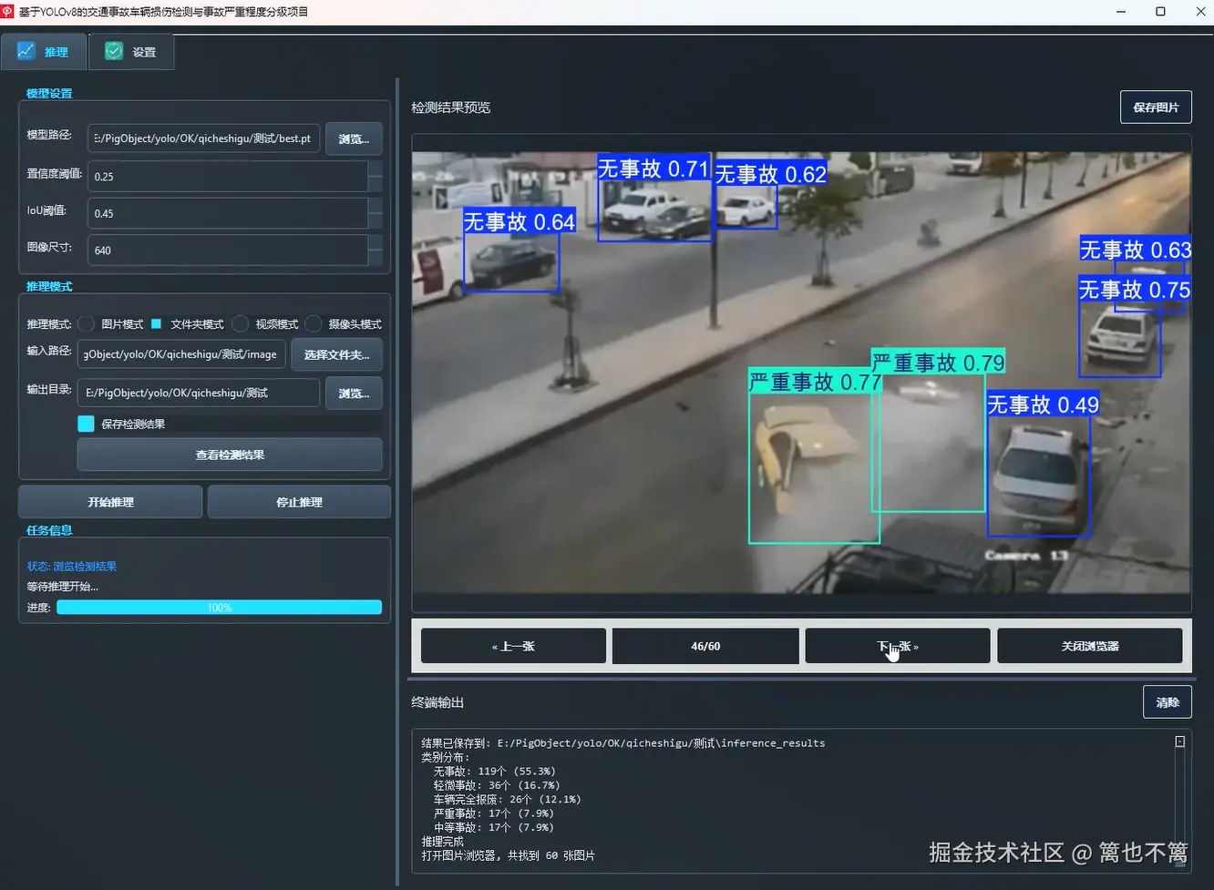This screenshot has width=1214, height=890.
Task: Click the chart icon on 推理 tab
Action: click(x=26, y=51)
